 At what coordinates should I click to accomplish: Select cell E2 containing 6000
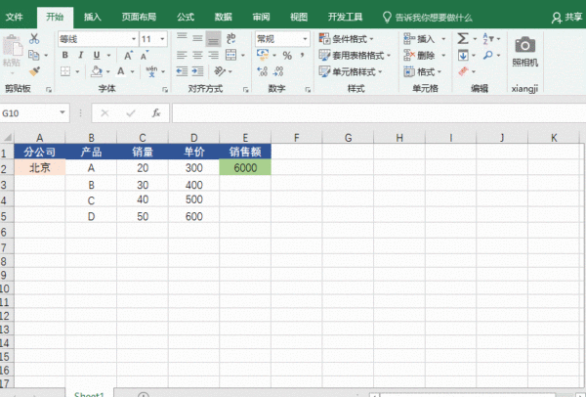pyautogui.click(x=245, y=167)
